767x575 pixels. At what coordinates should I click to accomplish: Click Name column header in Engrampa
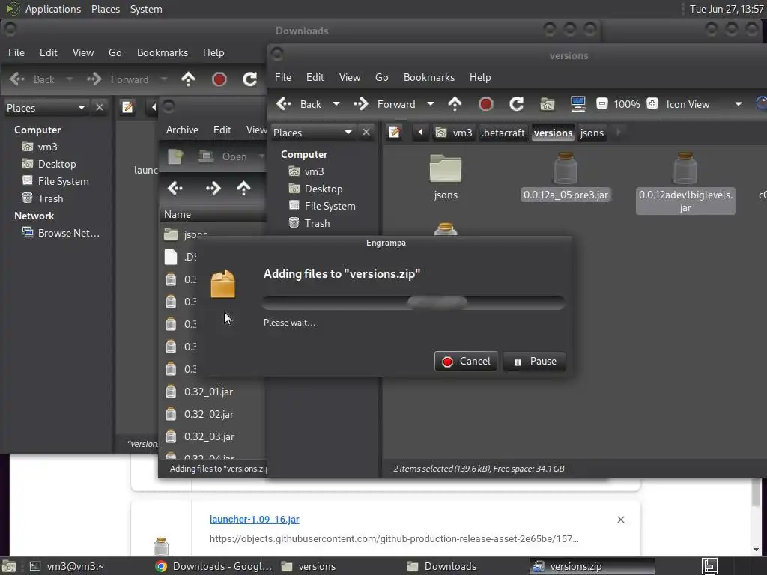coord(213,214)
